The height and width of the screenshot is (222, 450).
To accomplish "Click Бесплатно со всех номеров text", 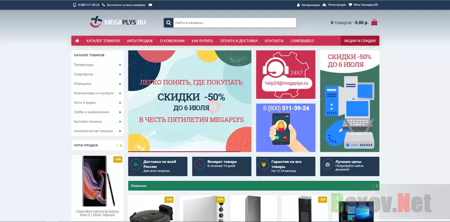I will point(126,5).
